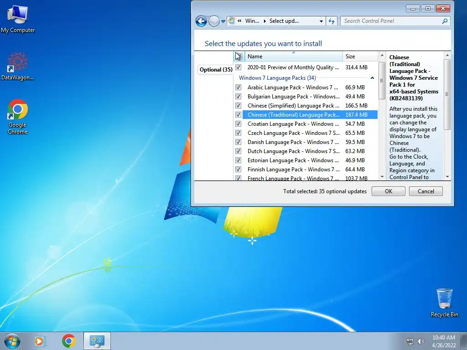
Task: Click the update list scrollbar thumb
Action: click(382, 81)
